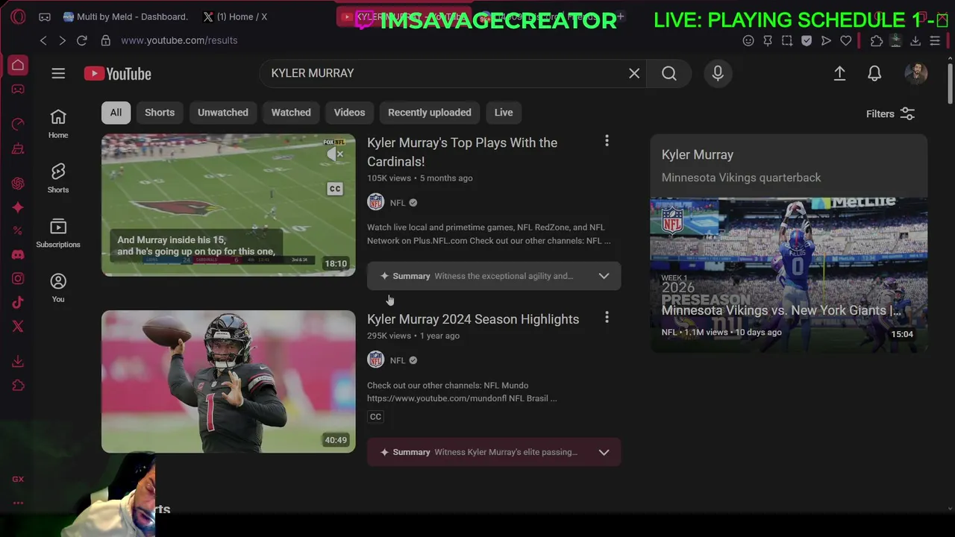Screen dimensions: 955x537
Task: Take a snapshot with the toolbar capture icon
Action: tap(787, 41)
